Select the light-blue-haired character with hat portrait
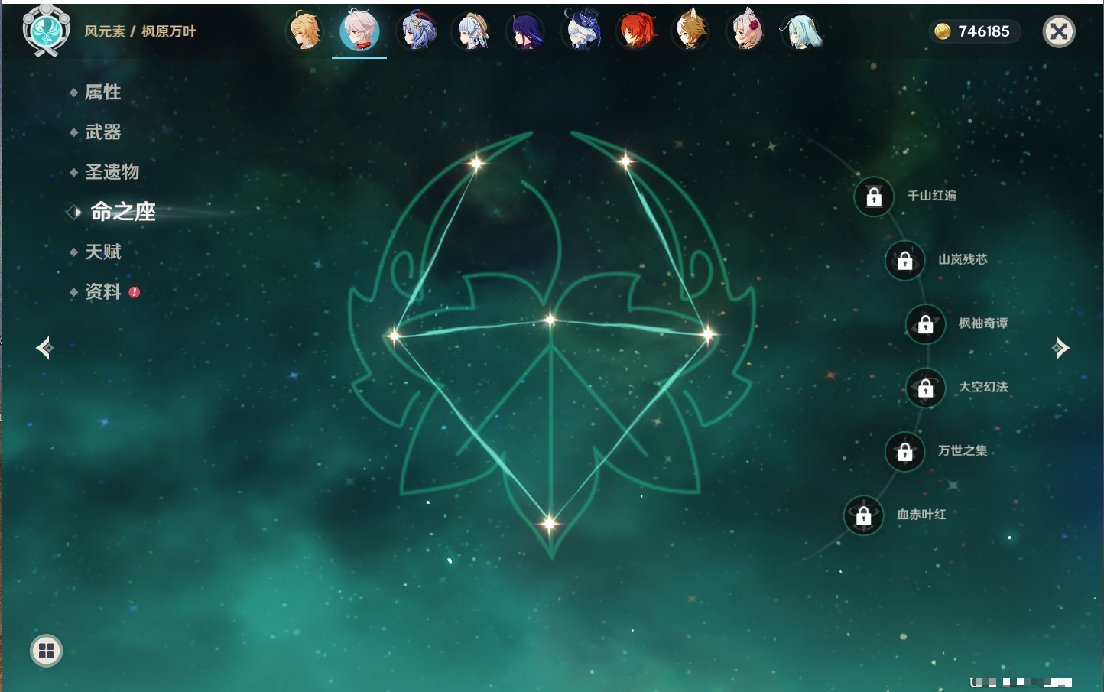 472,31
